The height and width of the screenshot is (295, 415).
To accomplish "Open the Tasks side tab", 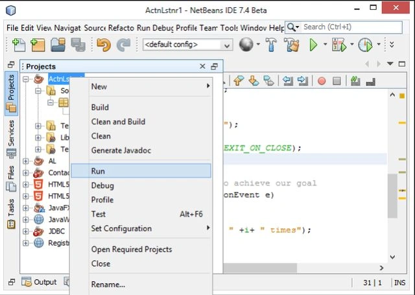I will pyautogui.click(x=11, y=213).
